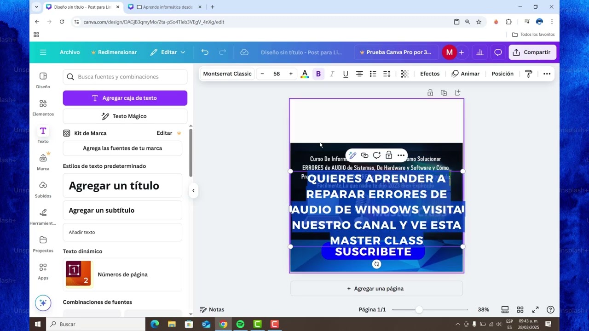Image resolution: width=589 pixels, height=331 pixels.
Task: Open Posición panel
Action: coord(502,74)
